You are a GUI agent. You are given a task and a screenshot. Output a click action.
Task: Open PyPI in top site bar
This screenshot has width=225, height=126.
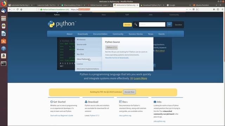[127, 15]
